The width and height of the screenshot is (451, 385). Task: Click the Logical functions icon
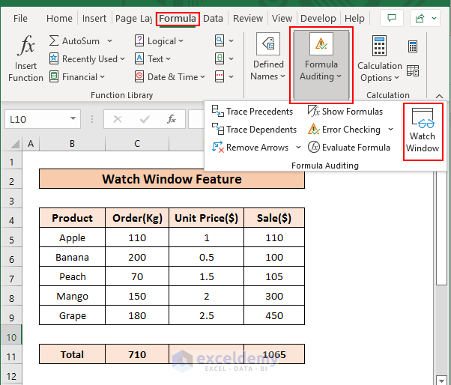tap(139, 41)
